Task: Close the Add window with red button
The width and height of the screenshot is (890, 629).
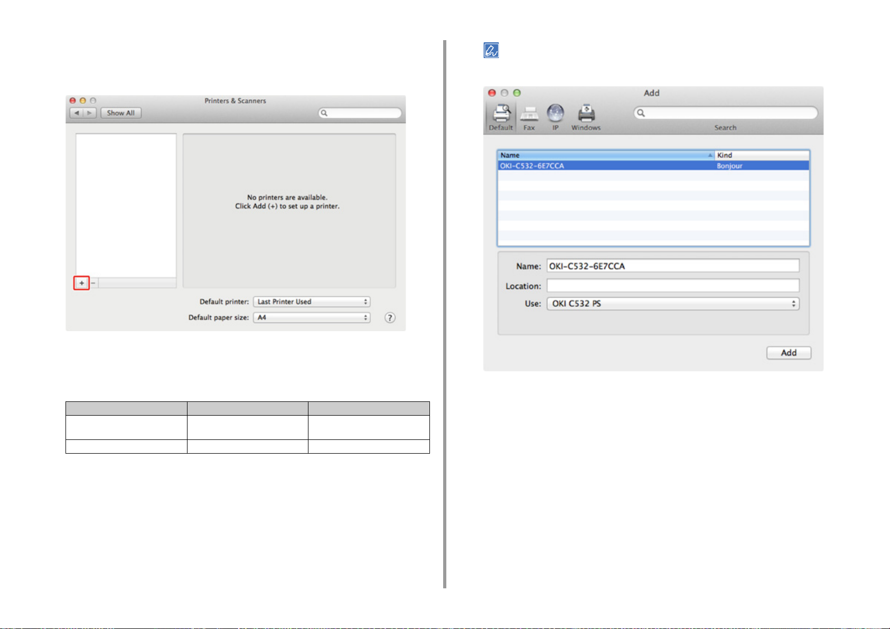Action: coord(492,93)
